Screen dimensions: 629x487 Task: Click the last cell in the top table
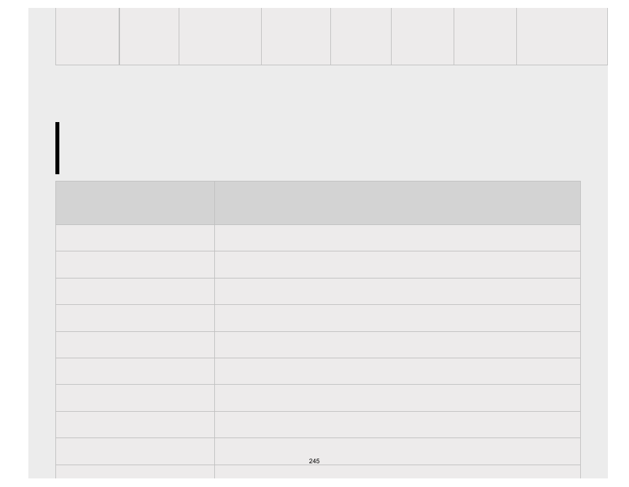tap(562, 36)
